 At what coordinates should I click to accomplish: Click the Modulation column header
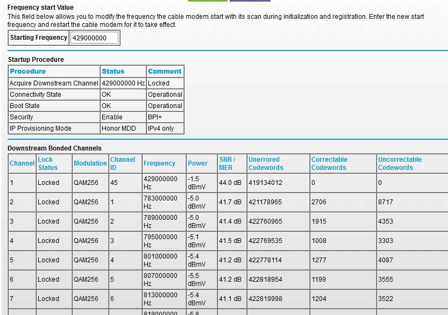90,163
